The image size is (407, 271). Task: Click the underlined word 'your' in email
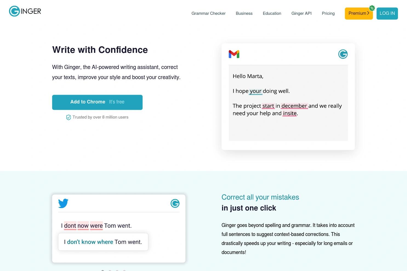click(255, 91)
